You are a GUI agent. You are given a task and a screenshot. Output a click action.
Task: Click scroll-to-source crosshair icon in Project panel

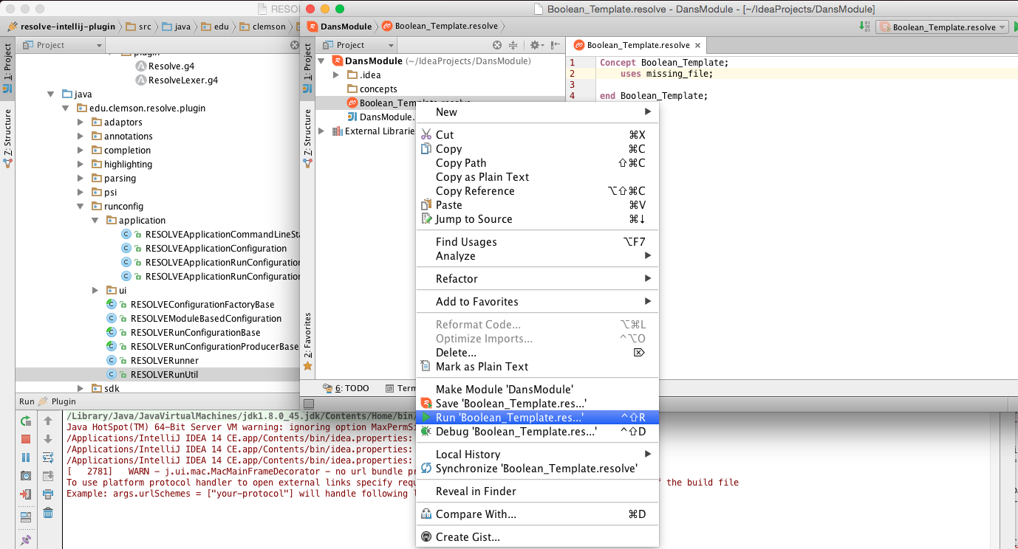point(497,45)
